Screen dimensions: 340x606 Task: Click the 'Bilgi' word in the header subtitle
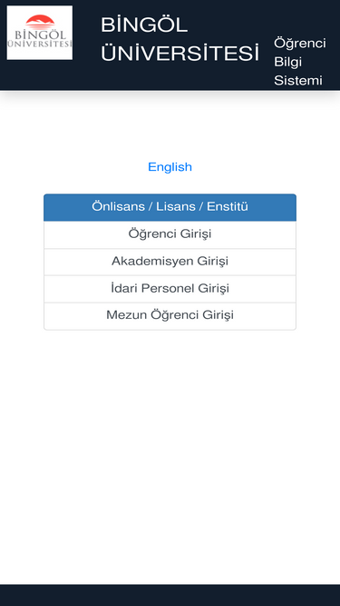tap(287, 62)
